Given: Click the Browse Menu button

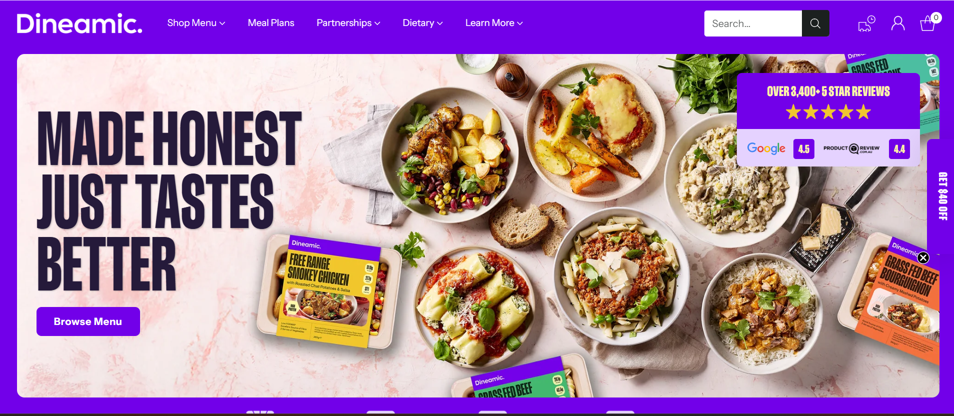Looking at the screenshot, I should (x=88, y=321).
